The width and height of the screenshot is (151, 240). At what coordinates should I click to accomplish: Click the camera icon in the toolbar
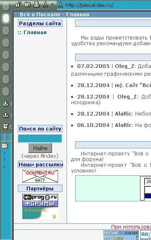(27, 4)
